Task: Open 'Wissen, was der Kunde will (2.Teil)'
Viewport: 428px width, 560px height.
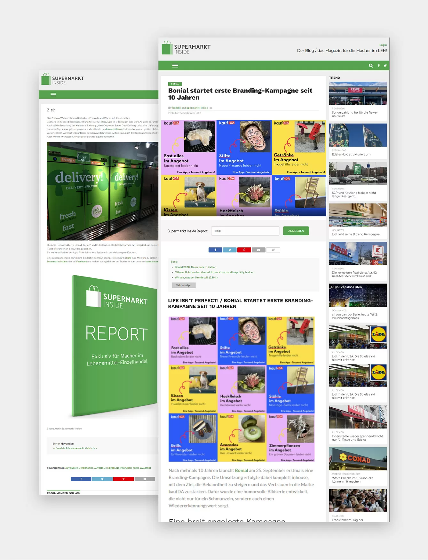Action: [x=196, y=277]
